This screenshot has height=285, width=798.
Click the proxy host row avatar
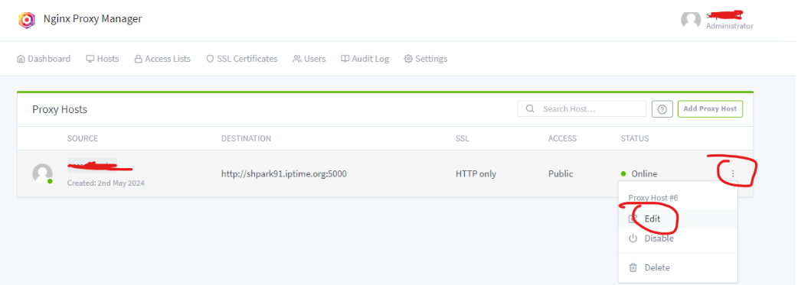tap(42, 173)
